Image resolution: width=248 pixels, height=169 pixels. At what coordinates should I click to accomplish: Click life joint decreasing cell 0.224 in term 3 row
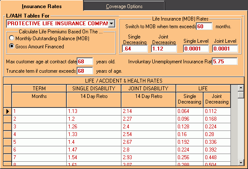(217, 127)
